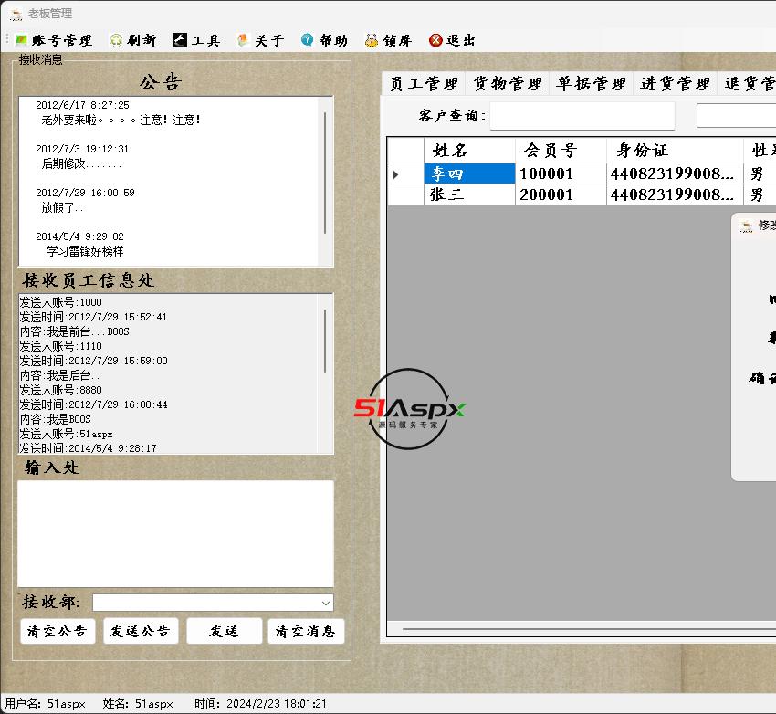Click the message line 内容:我是后台

pos(59,375)
